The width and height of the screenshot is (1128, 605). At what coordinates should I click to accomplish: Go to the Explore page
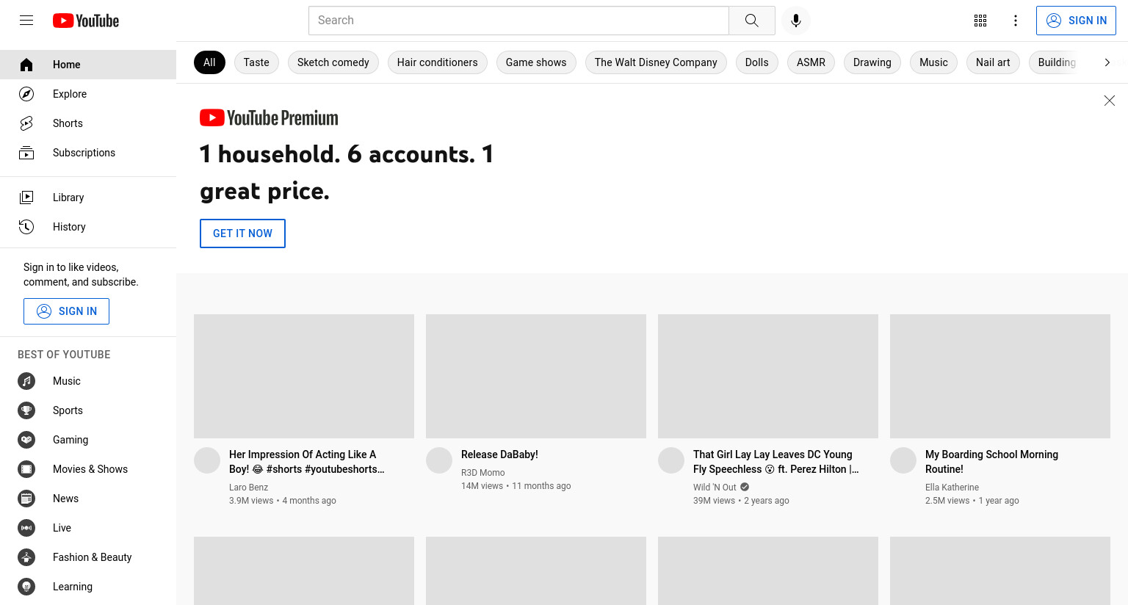[88, 94]
